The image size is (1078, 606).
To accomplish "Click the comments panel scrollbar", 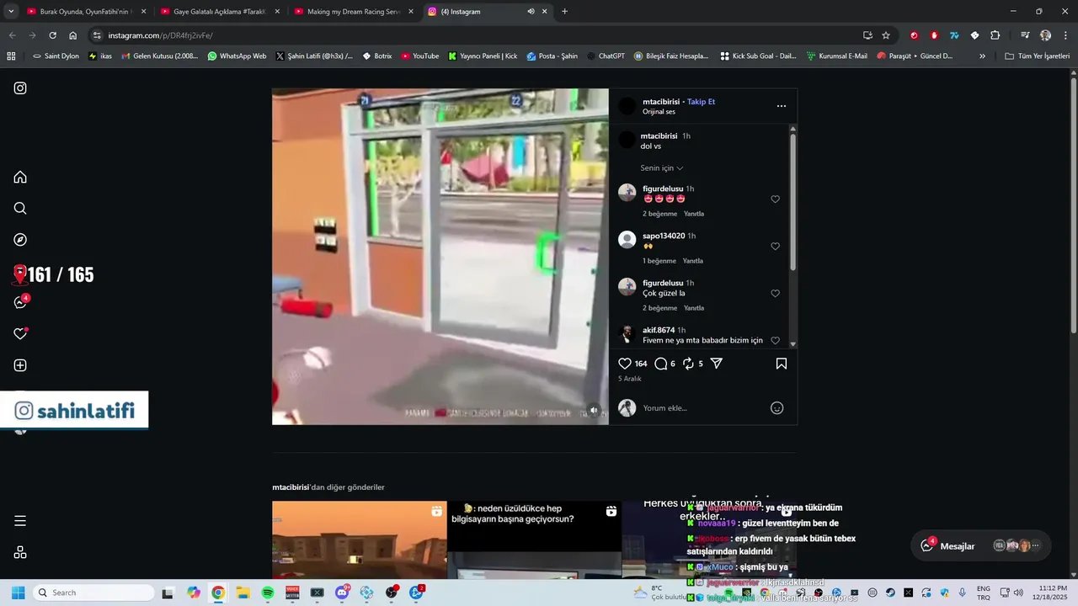I will coord(792,202).
